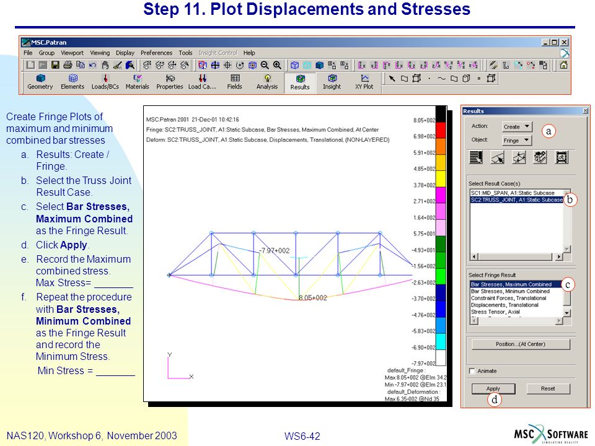Click the Display Attributes icon in Results panel

(x=519, y=157)
